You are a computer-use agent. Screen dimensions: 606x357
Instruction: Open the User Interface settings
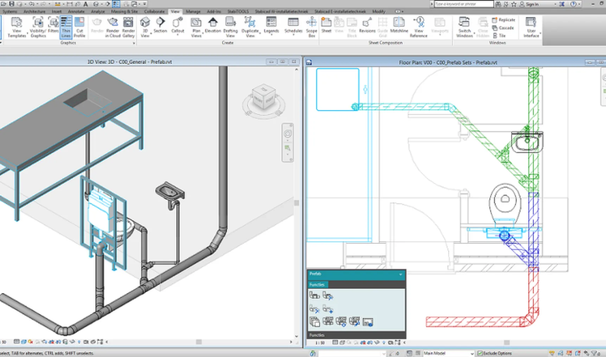pos(531,26)
